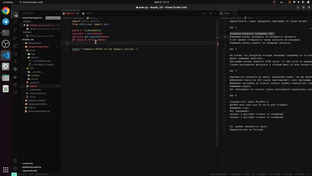Open the Source Control view
This screenshot has width=312, height=176.
click(x=15, y=30)
